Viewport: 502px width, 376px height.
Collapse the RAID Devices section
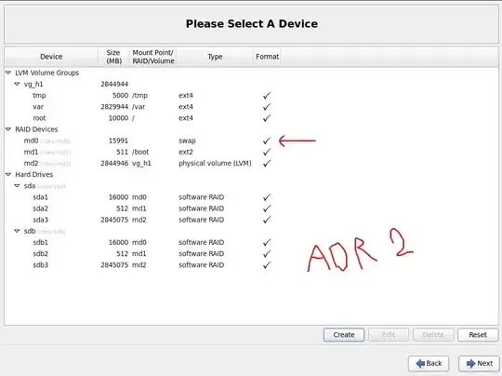8,129
